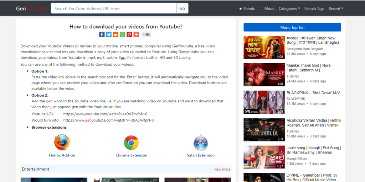Click the genyoutube.com example URL
Screen dimensions: 365x182
click(x=108, y=120)
